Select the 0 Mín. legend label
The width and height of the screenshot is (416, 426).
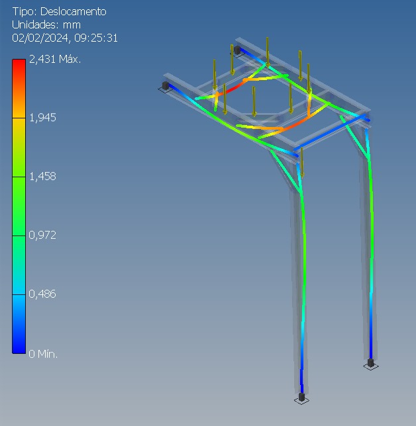click(43, 354)
